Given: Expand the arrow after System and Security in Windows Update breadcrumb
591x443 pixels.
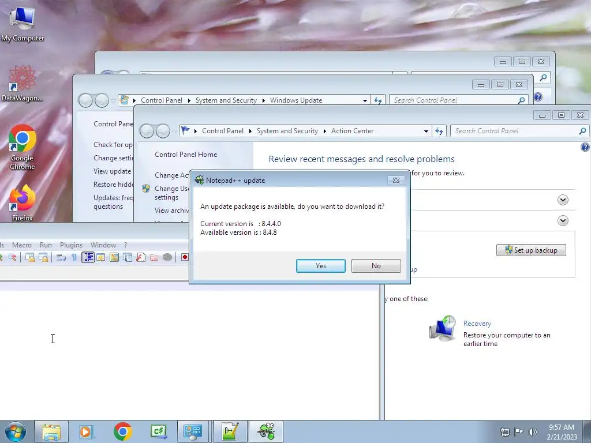Looking at the screenshot, I should [x=263, y=100].
